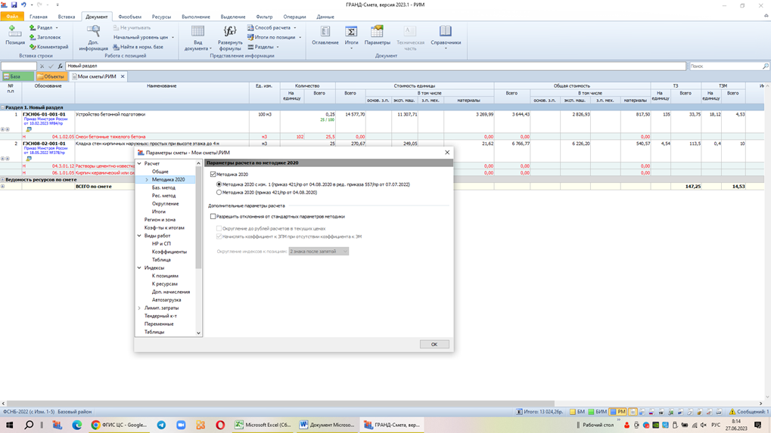
Task: Uncheck the Методика 2020 checkbox
Action: pos(213,175)
